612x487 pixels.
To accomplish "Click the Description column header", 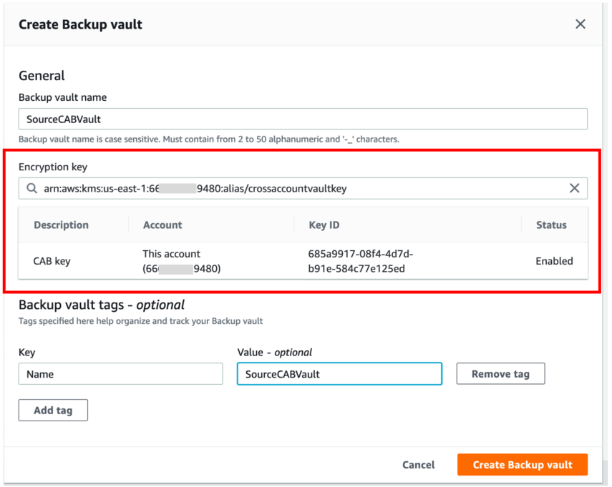I will point(63,225).
